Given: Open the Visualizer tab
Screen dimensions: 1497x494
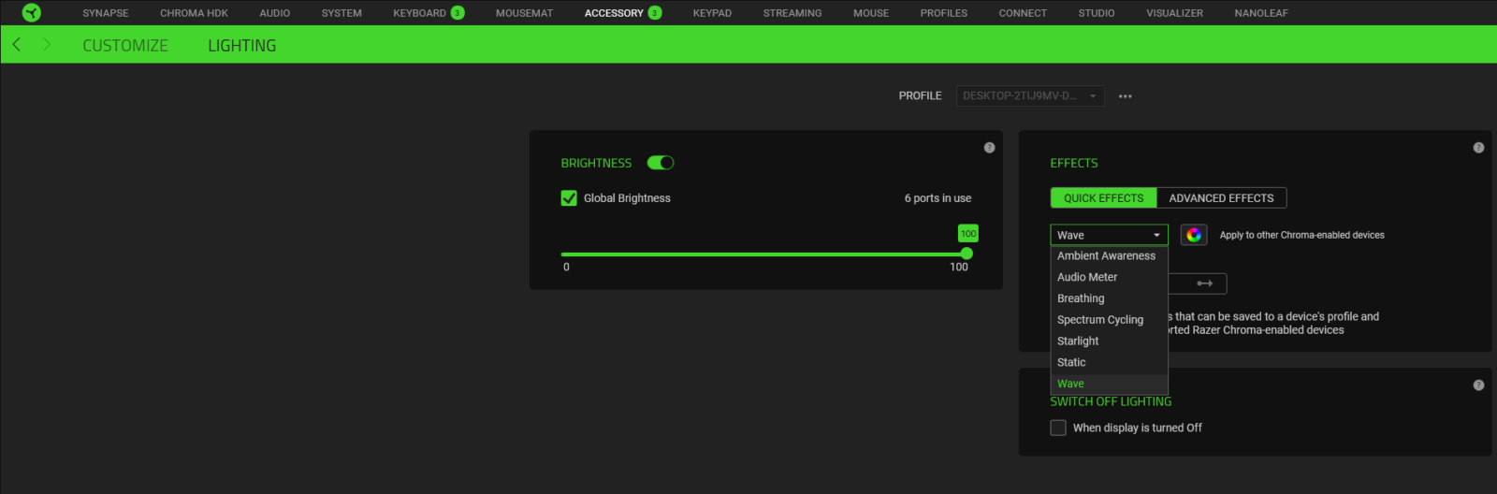Looking at the screenshot, I should tap(1174, 13).
